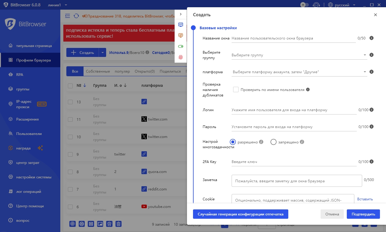386x232 pixels.
Task: Click the circled-X icon in bottom toolbar
Action: point(81,224)
